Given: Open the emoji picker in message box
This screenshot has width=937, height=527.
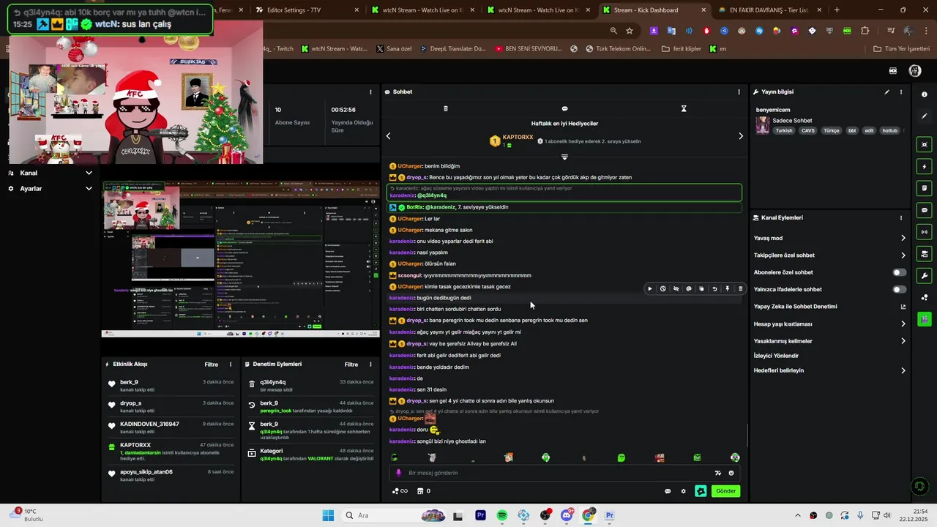Looking at the screenshot, I should coord(731,473).
